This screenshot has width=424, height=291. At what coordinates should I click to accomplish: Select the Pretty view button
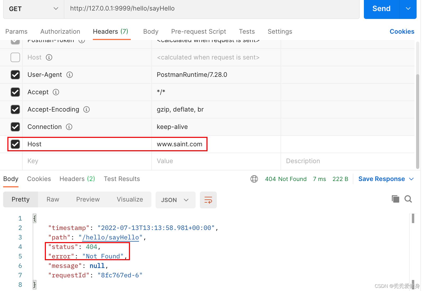[x=21, y=199]
